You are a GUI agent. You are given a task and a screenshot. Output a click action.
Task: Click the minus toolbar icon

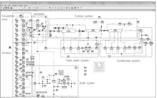click(x=64, y=8)
